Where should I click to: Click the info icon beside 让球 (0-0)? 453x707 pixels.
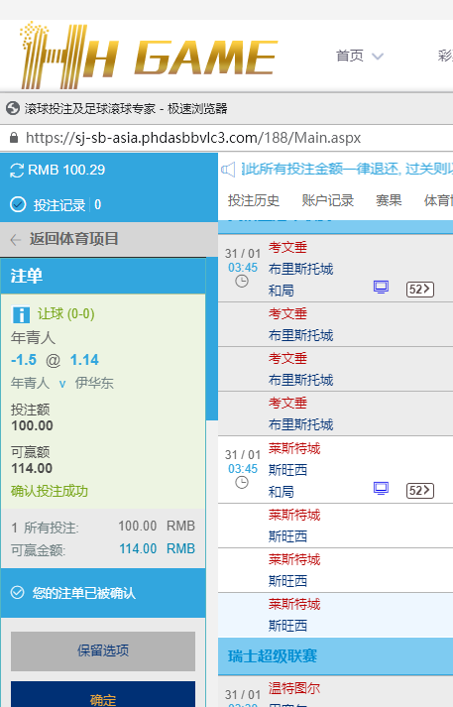(21, 314)
